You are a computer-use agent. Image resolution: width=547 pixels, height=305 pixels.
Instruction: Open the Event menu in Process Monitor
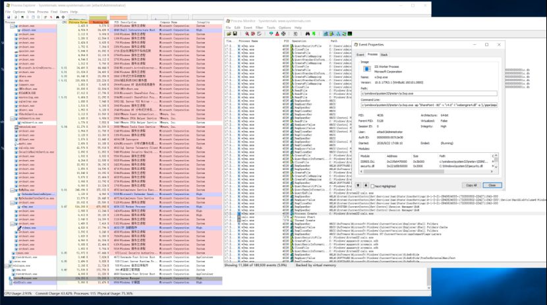tap(248, 28)
